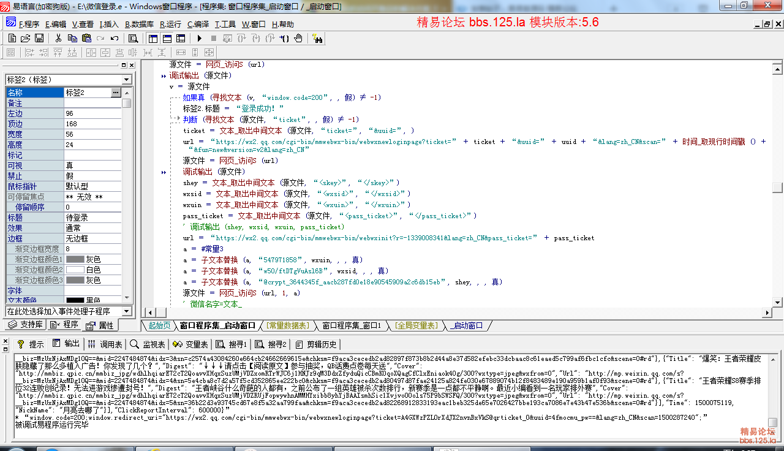Click the New file icon in toolbar

[12, 39]
